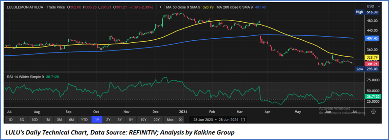The width and height of the screenshot is (389, 140).
Task: Open the range settings gear beside Max
Action: [181, 120]
